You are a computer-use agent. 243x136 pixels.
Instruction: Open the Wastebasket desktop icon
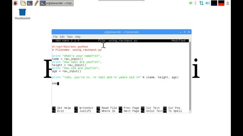click(x=22, y=14)
